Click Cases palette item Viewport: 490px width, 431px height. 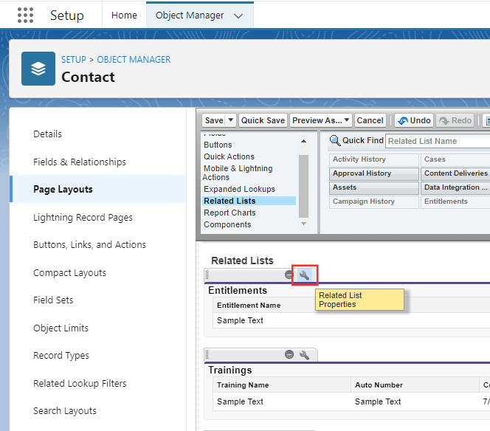pyautogui.click(x=455, y=159)
